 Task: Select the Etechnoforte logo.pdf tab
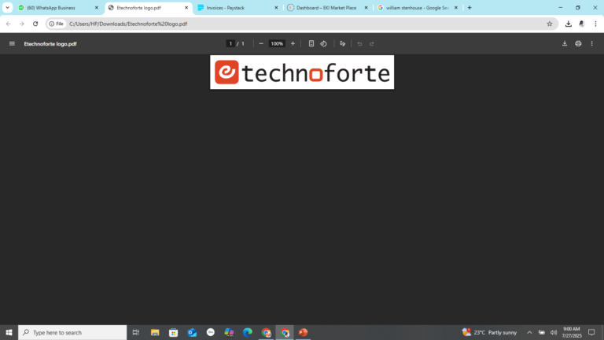148,8
